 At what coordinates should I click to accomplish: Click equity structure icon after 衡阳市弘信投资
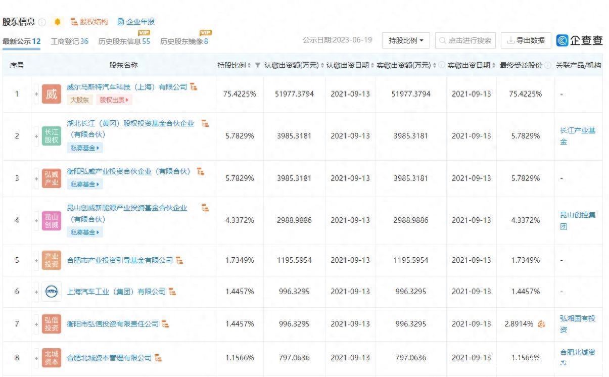point(165,324)
